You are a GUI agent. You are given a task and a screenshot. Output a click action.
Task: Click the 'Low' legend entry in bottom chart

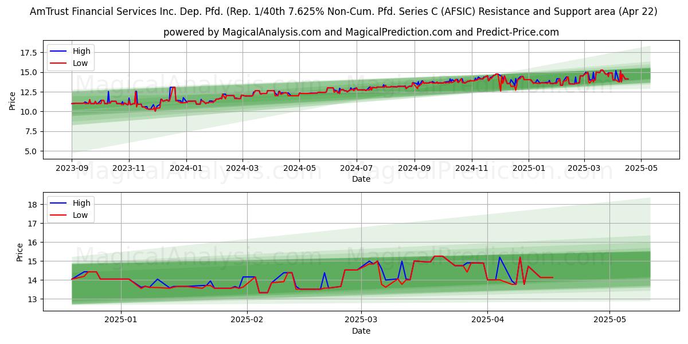coord(80,216)
